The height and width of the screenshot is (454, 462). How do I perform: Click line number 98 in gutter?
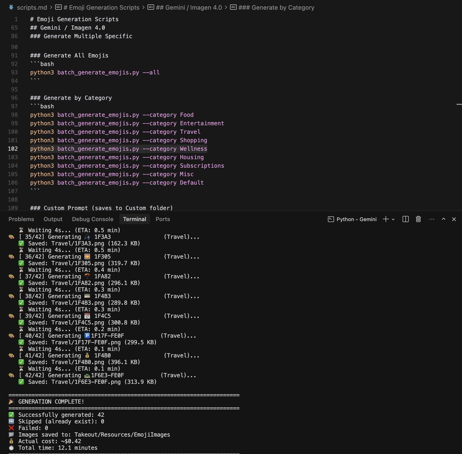pos(14,115)
